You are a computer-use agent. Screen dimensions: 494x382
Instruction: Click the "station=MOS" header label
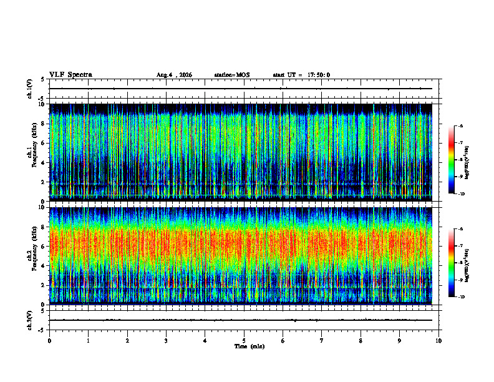tap(232, 75)
